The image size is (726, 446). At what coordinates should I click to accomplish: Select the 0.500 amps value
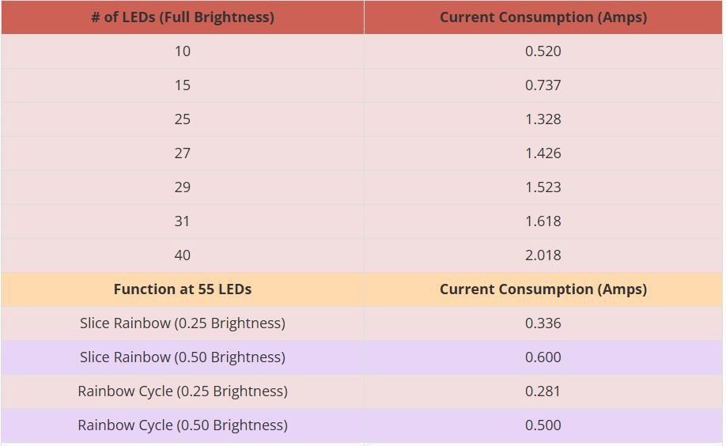[543, 425]
